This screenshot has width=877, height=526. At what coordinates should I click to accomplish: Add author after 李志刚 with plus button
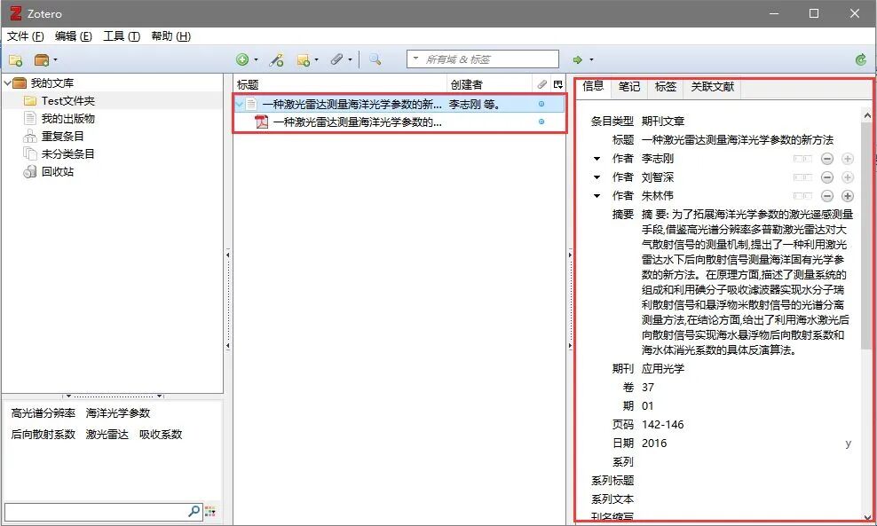(x=848, y=159)
